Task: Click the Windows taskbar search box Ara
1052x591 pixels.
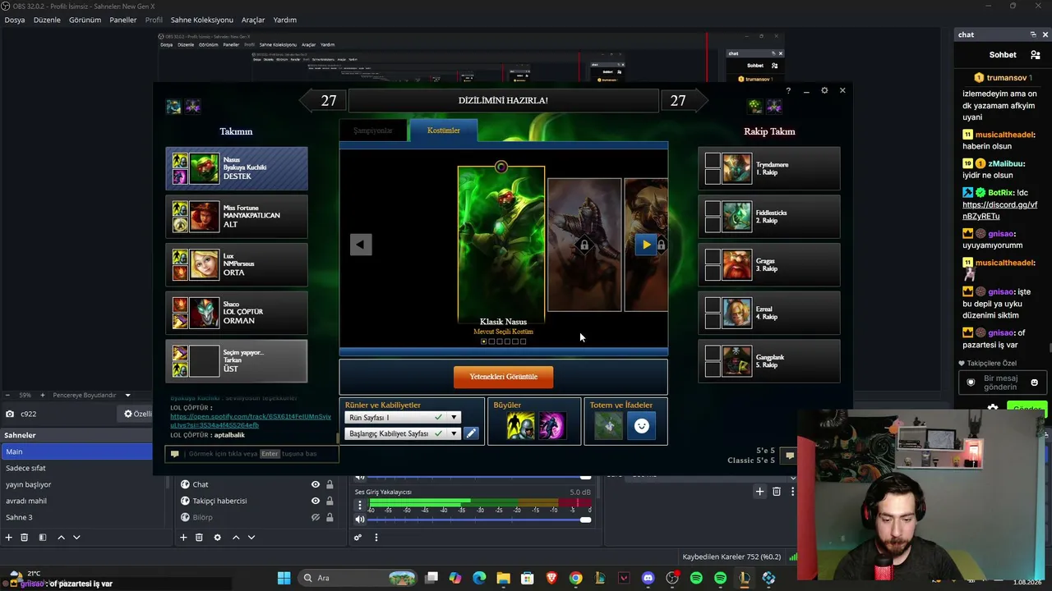Action: tap(358, 578)
